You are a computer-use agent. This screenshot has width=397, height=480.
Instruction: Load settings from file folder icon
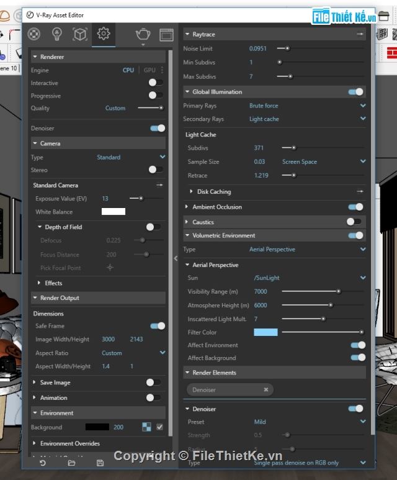click(71, 463)
